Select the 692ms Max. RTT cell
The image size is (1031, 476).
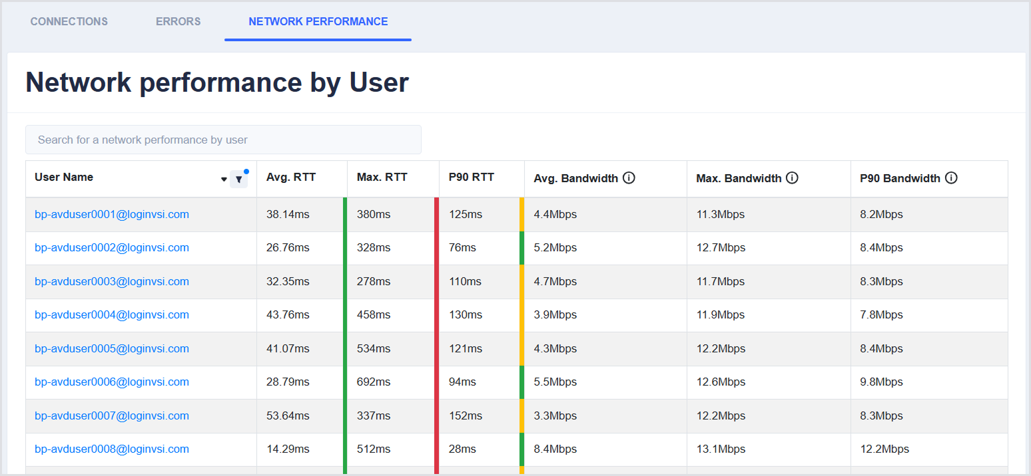(x=393, y=382)
